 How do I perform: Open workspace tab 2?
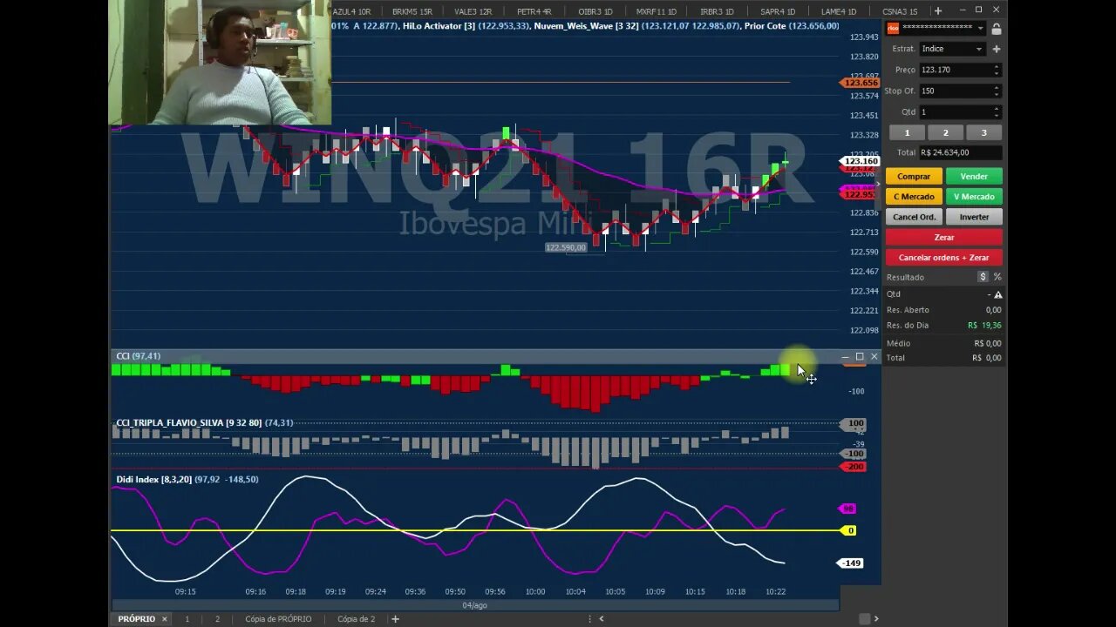tap(217, 619)
